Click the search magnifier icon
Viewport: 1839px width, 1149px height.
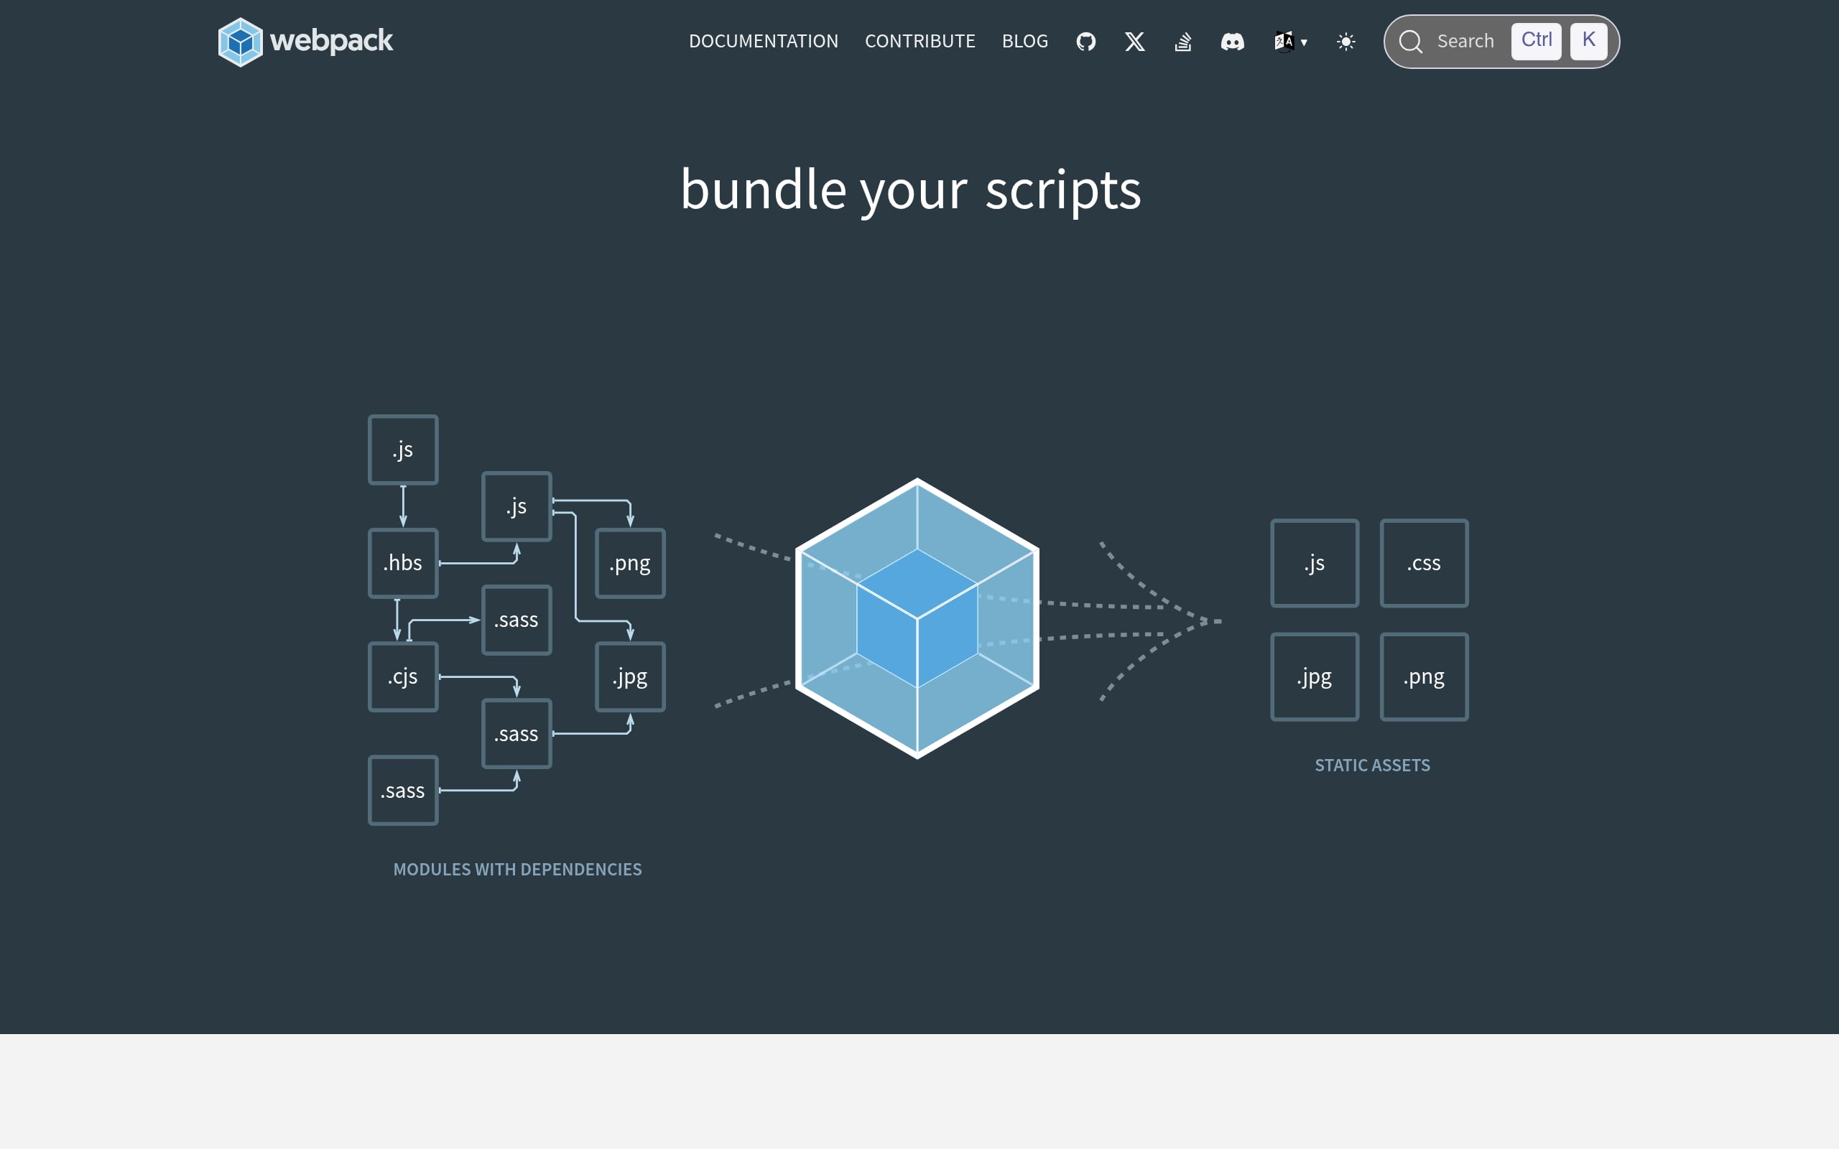coord(1412,41)
